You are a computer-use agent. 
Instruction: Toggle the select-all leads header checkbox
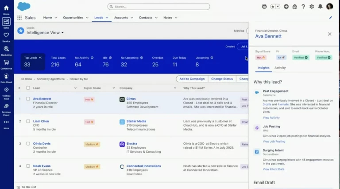pos(28,88)
